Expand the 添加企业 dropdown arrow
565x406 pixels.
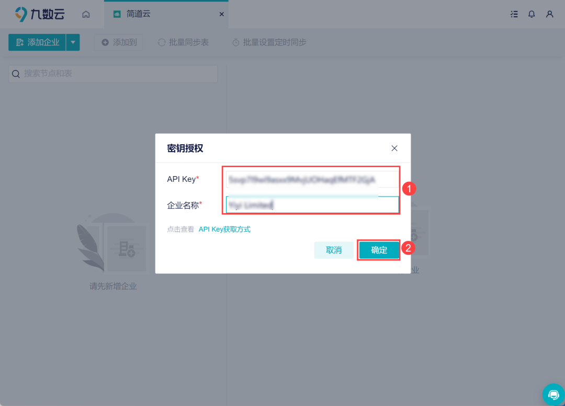point(72,42)
